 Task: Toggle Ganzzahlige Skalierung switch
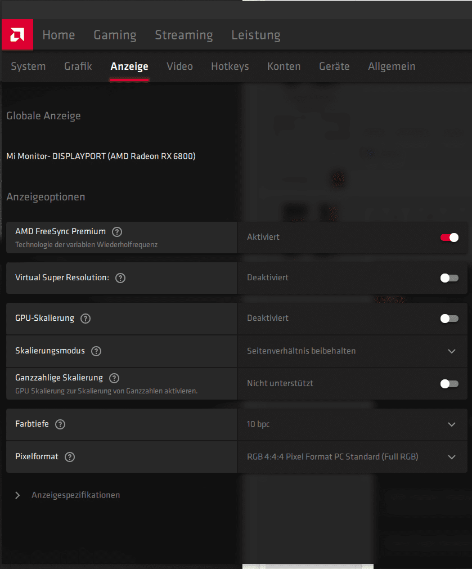(449, 384)
